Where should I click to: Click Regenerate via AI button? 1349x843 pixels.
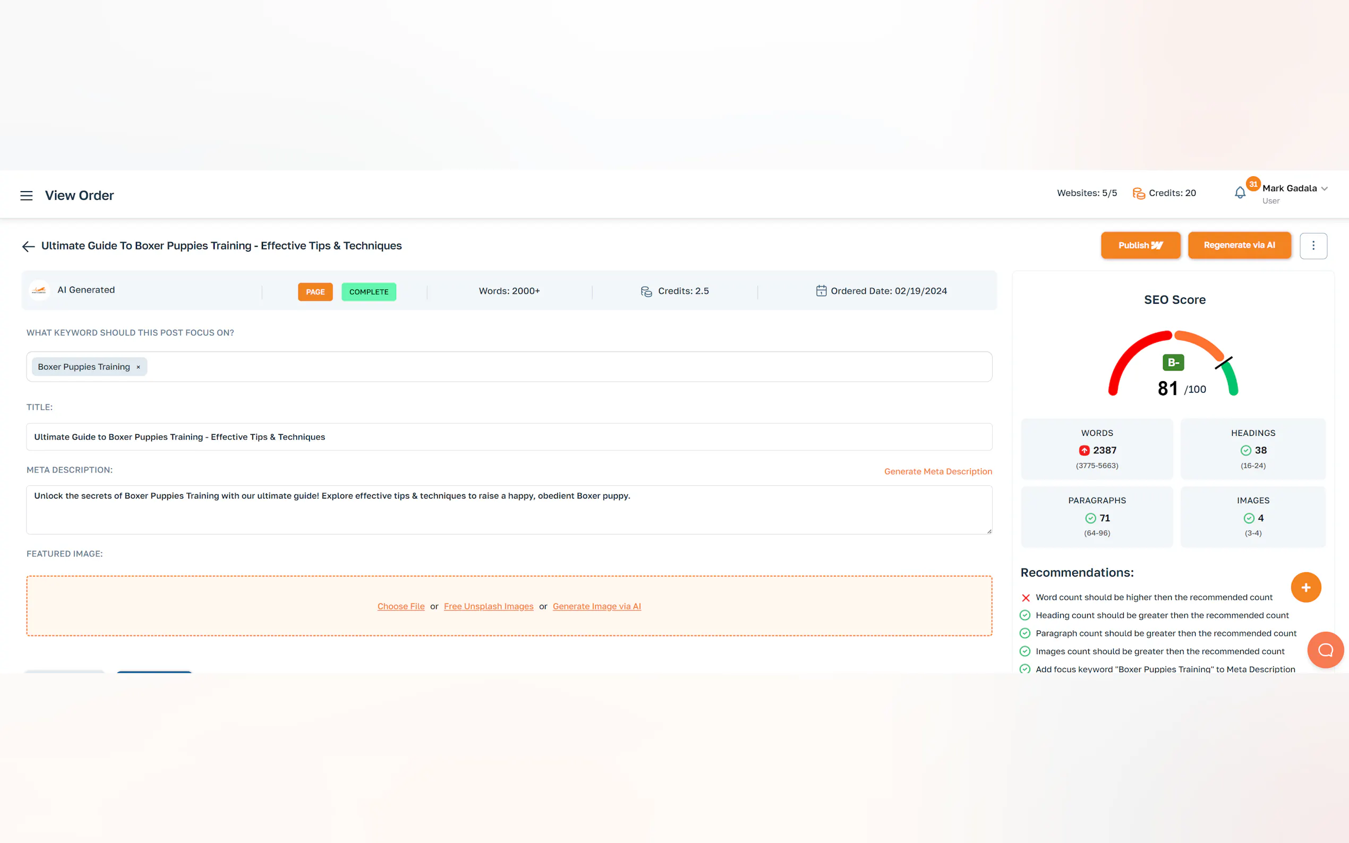point(1239,245)
